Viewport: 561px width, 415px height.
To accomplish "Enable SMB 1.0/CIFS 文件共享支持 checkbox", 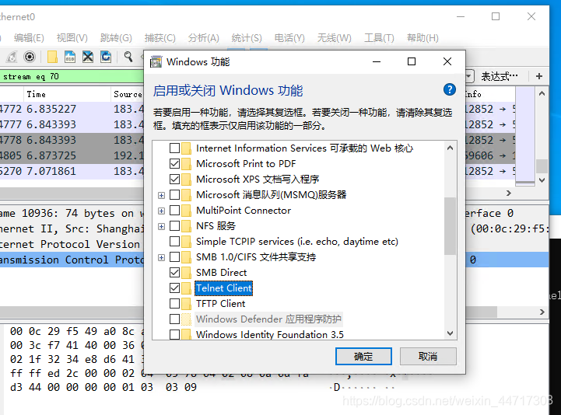I will click(x=174, y=257).
